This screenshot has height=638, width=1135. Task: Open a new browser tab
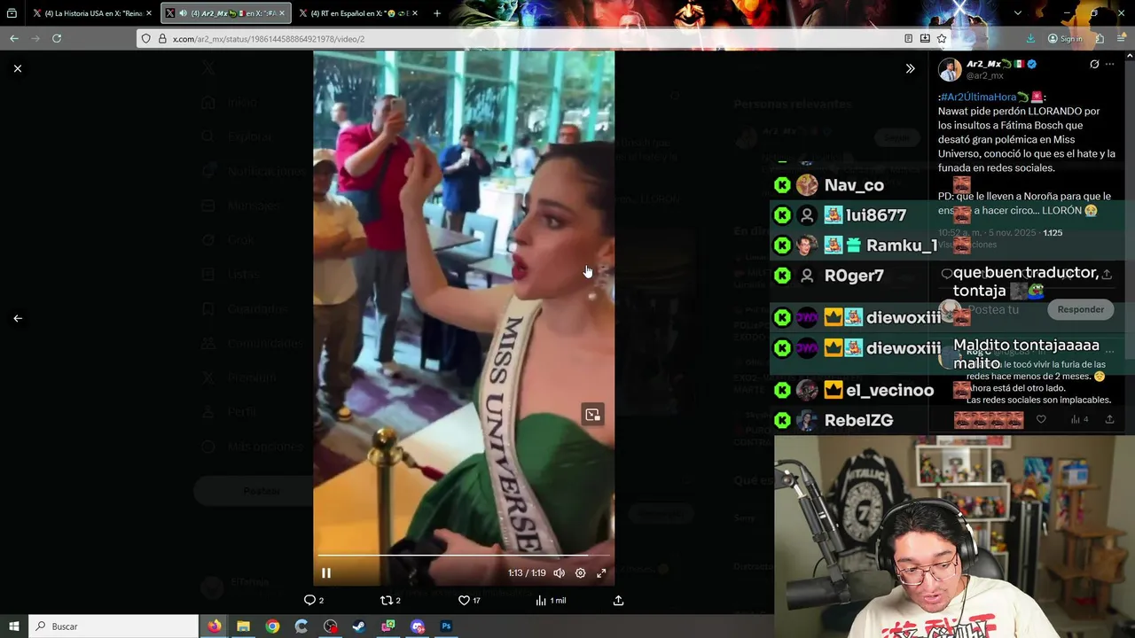[437, 13]
